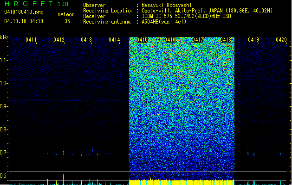Click the 1.1 kHz axis label
292x185 pixels.
pyautogui.click(x=4, y=60)
